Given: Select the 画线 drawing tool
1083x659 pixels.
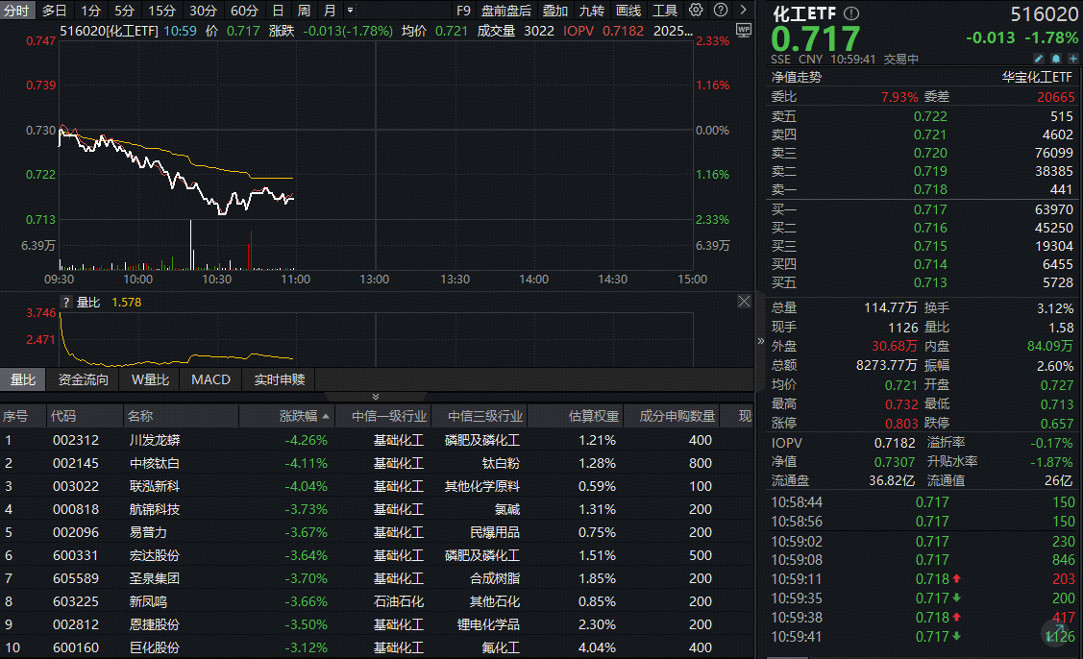Looking at the screenshot, I should click(x=628, y=12).
